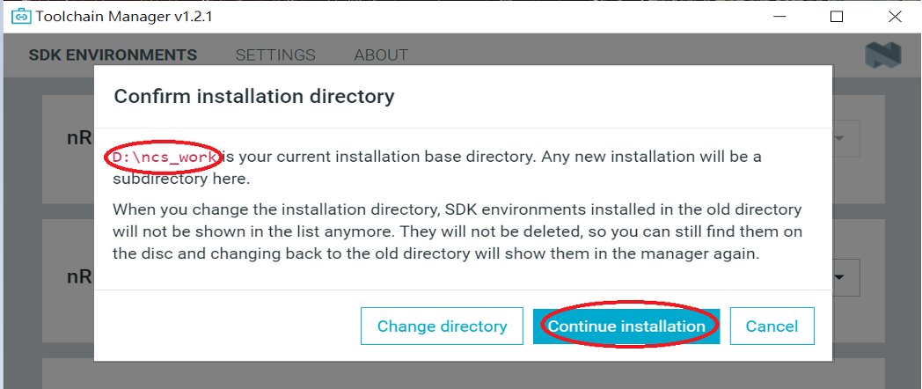The height and width of the screenshot is (389, 922).
Task: Click the D:\ncs_work directory path
Action: (x=165, y=157)
